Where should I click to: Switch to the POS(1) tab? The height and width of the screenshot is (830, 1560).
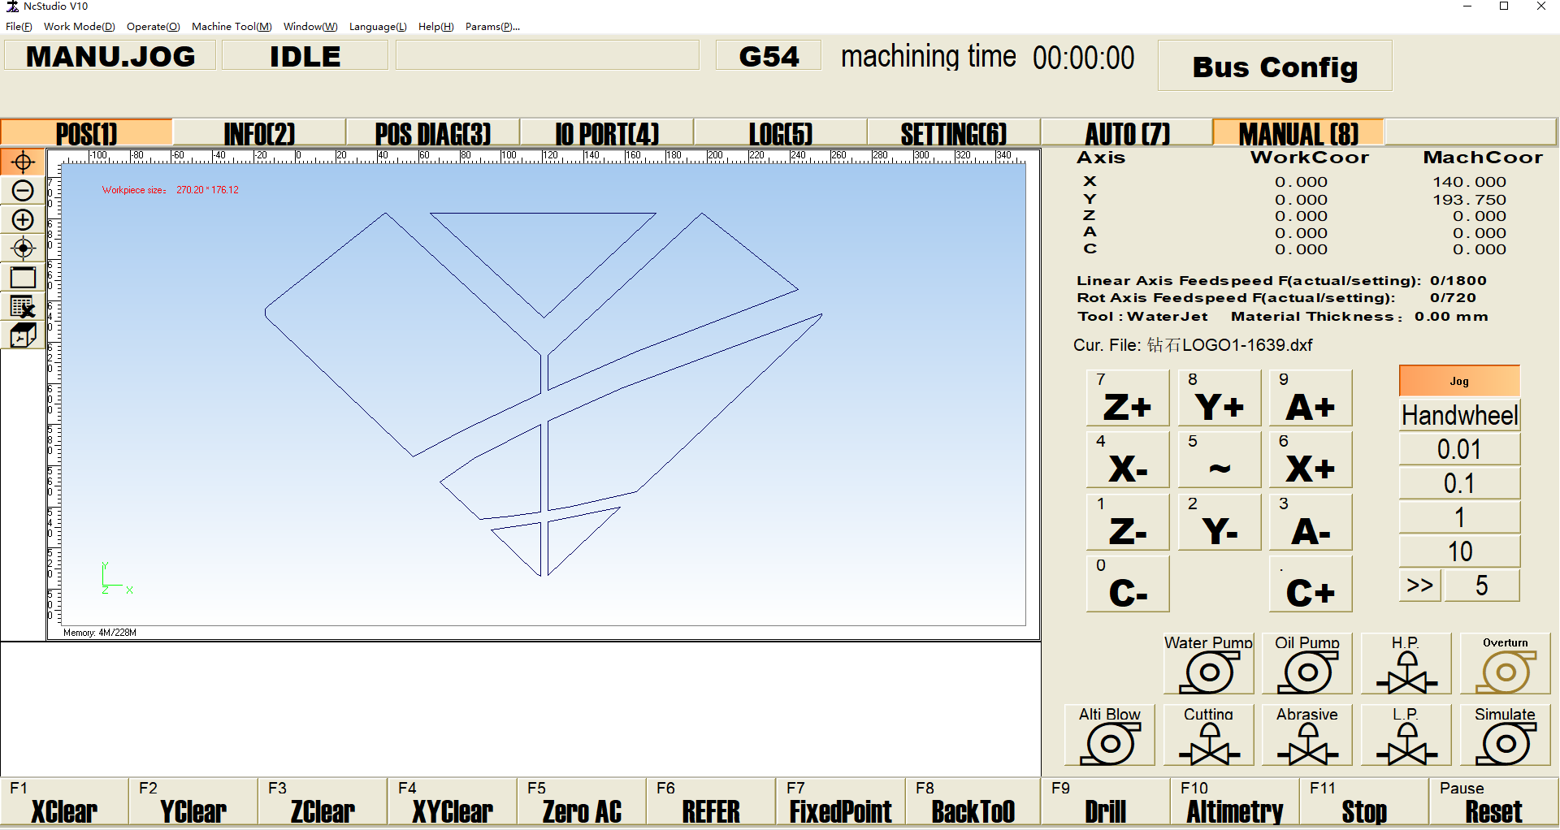tap(86, 133)
